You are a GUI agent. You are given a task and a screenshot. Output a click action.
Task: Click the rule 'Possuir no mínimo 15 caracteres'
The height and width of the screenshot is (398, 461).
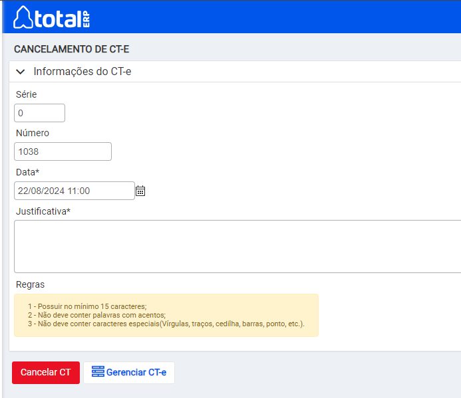point(87,306)
